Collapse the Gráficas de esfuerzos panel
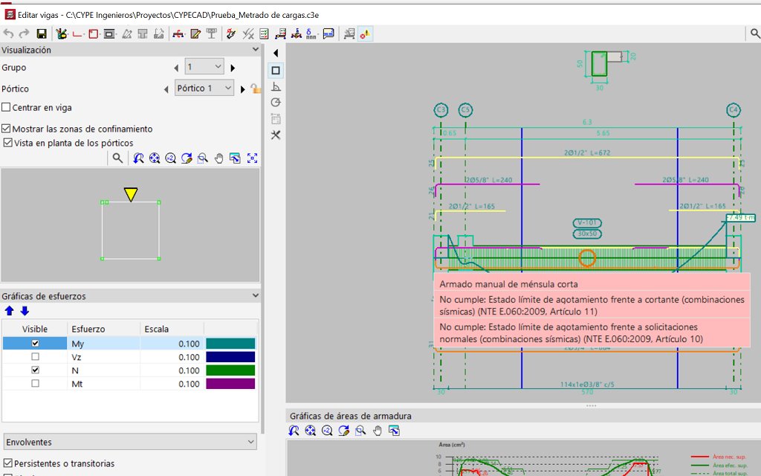The width and height of the screenshot is (761, 476). (256, 296)
